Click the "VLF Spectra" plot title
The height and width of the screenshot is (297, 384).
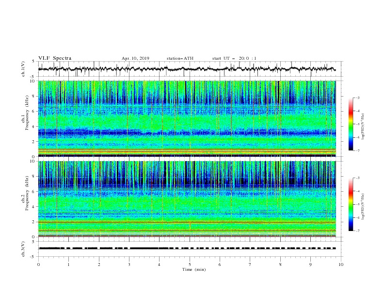55,58
